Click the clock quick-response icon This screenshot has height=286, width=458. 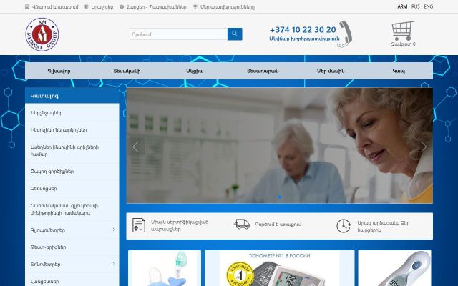[x=343, y=226]
